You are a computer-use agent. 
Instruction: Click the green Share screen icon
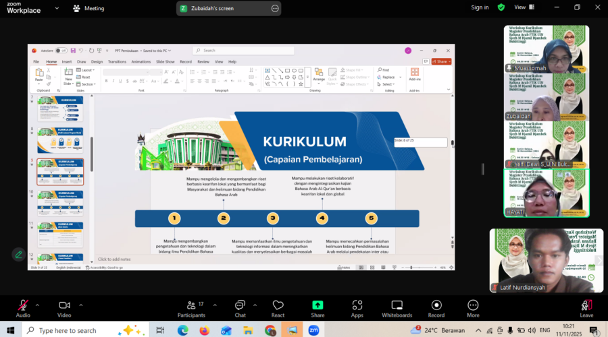pyautogui.click(x=318, y=307)
